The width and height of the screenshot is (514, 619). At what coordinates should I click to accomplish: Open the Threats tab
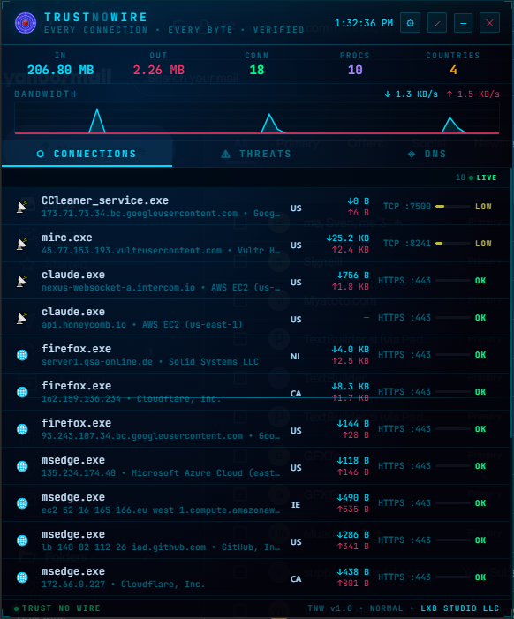pos(257,154)
